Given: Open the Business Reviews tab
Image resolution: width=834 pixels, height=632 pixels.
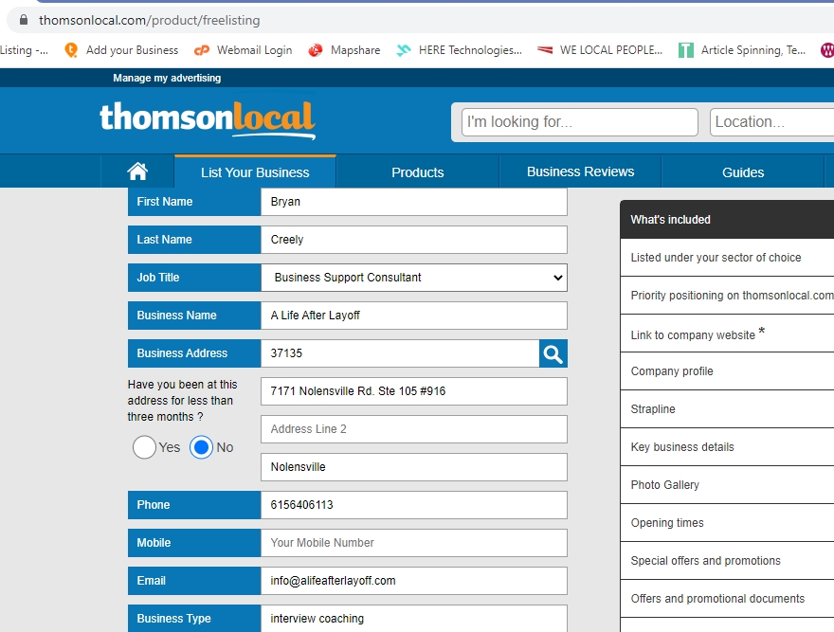Looking at the screenshot, I should click(580, 172).
